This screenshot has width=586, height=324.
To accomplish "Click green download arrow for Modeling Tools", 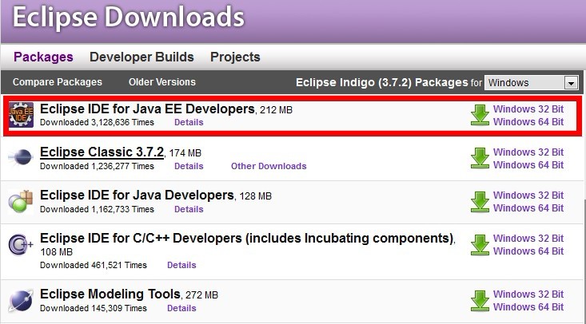I will tap(480, 301).
